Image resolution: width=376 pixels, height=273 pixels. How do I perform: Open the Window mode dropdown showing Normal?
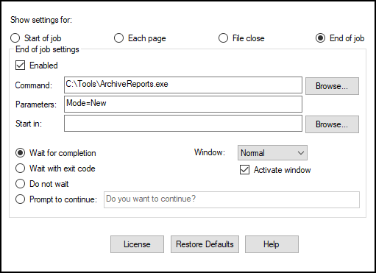(x=272, y=153)
